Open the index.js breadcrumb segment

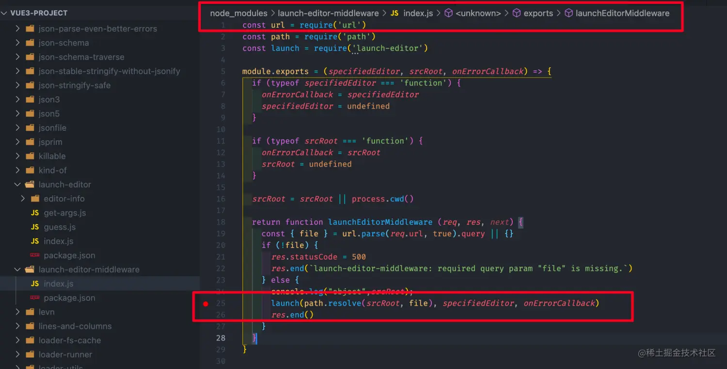pos(418,14)
